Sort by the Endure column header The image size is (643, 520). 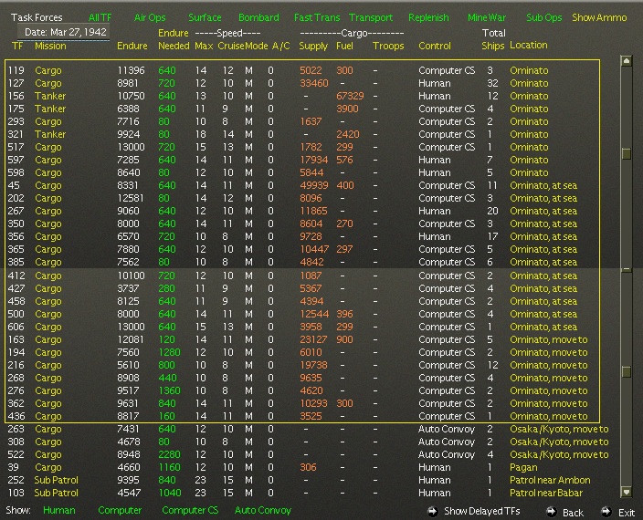coord(132,46)
